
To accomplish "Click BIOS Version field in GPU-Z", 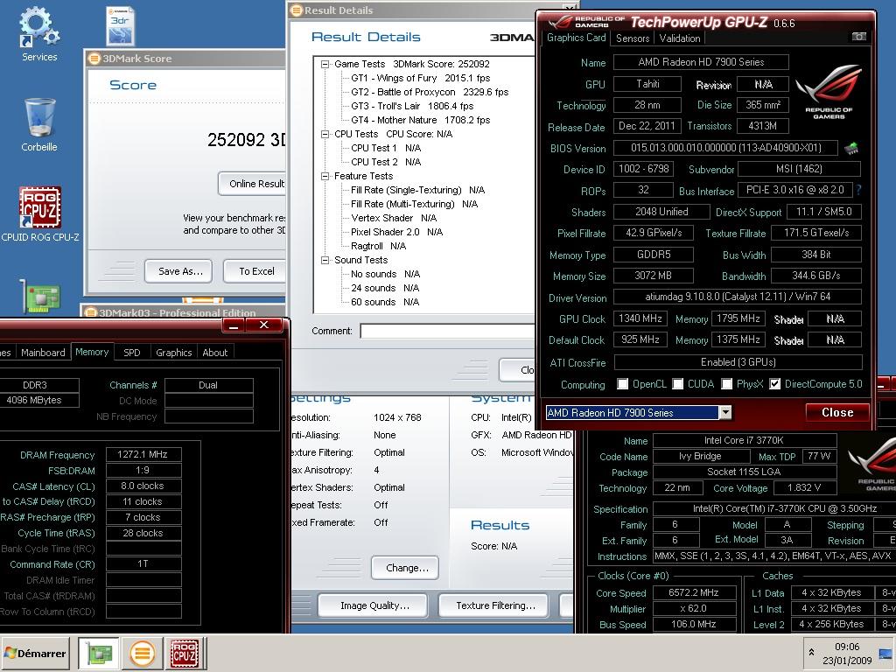I will 725,148.
